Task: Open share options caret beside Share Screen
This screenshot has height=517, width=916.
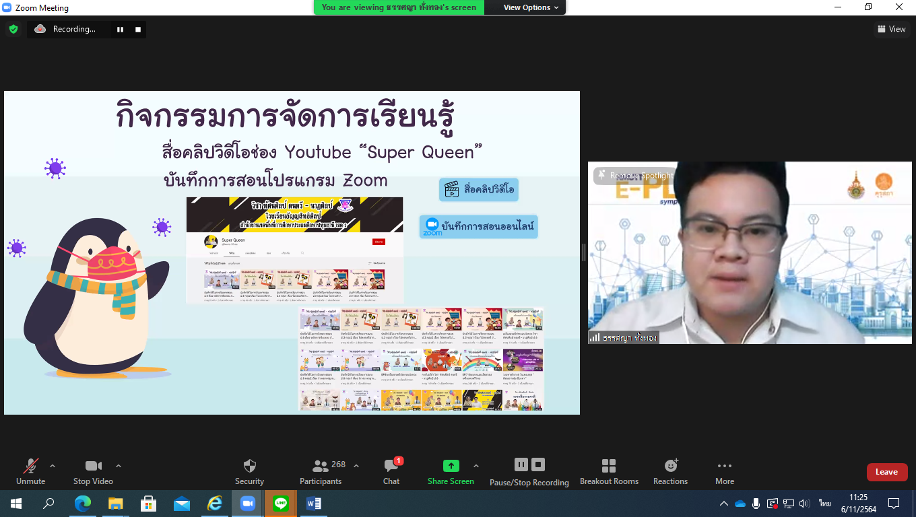Action: pos(476,466)
